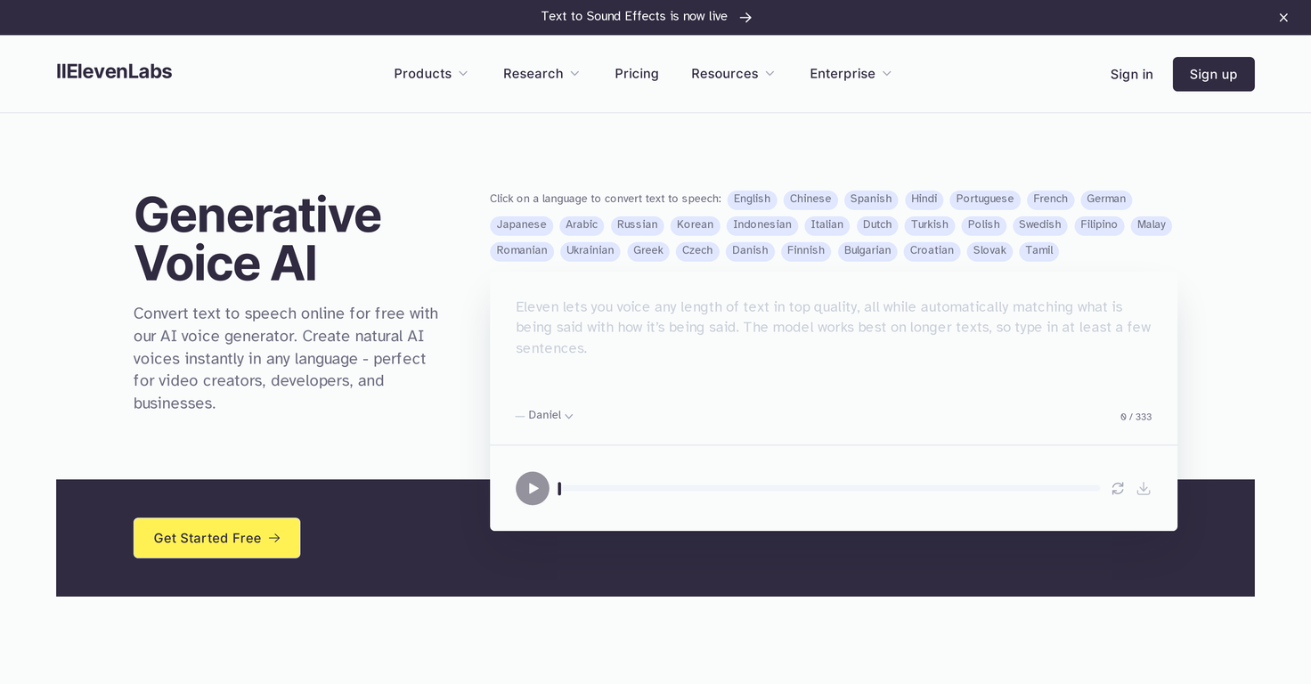Go to the Pricing page

(x=636, y=74)
